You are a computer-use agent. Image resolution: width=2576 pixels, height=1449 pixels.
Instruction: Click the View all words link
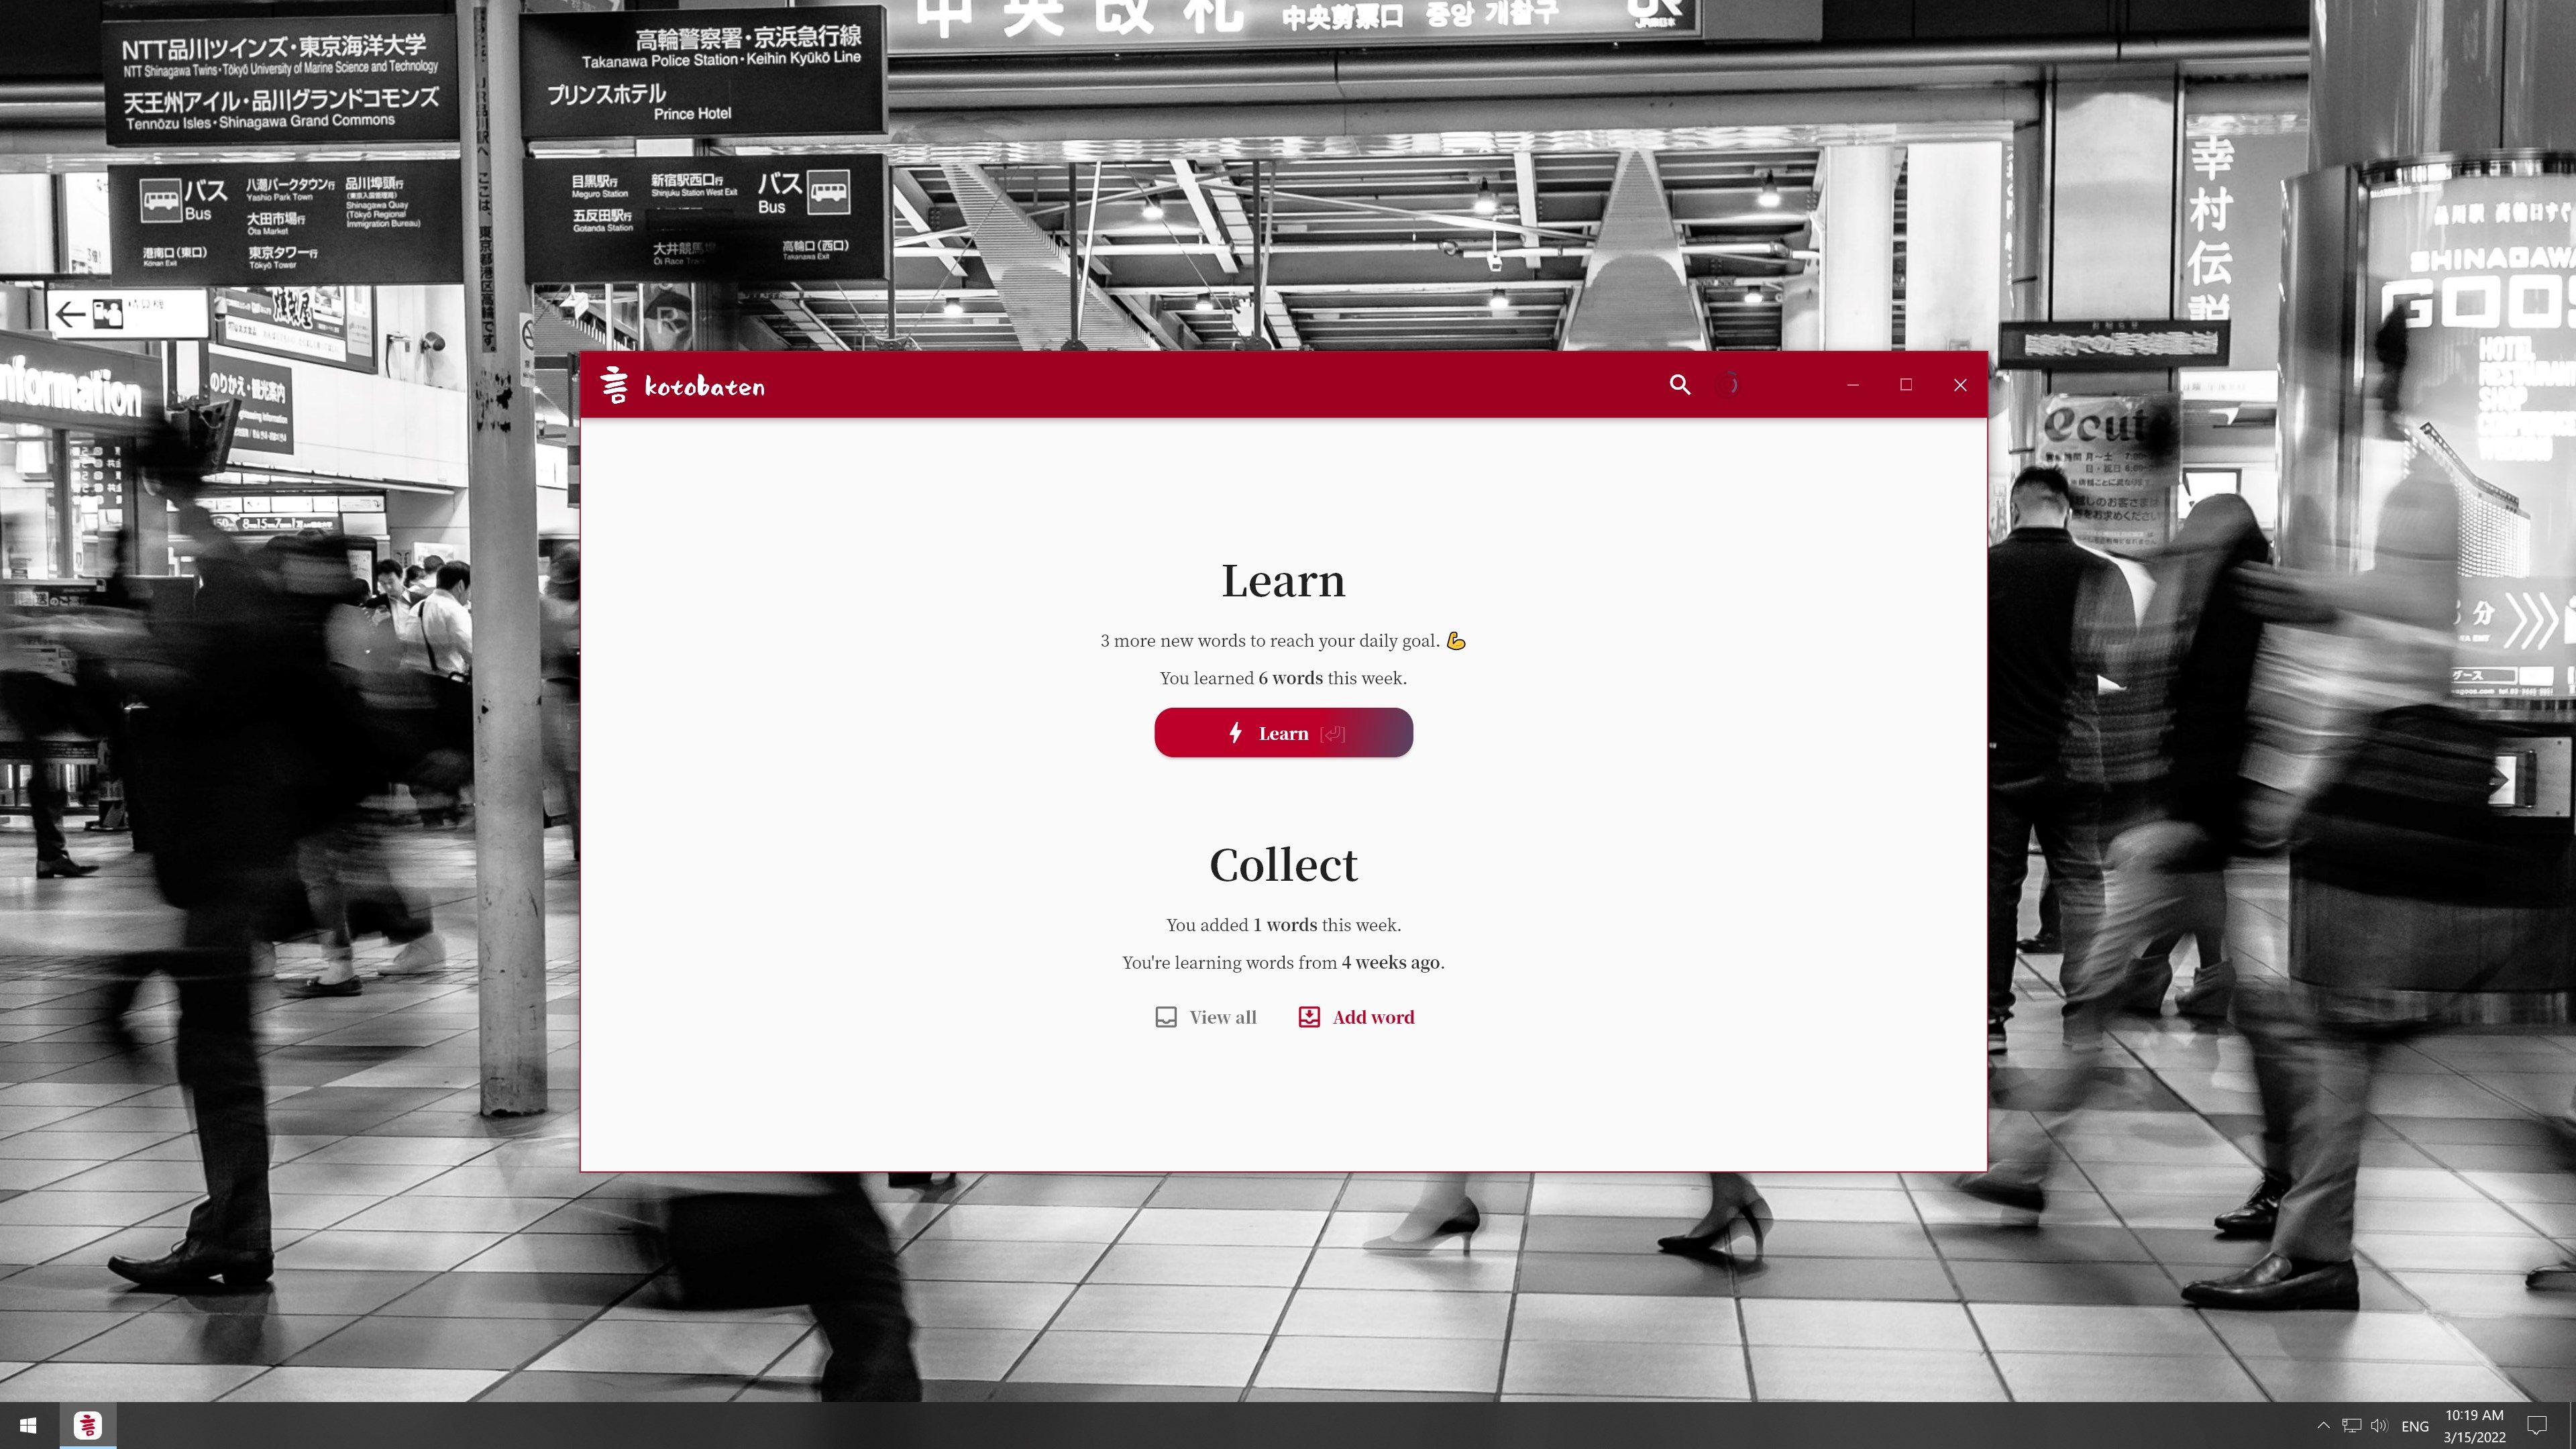point(1205,1016)
